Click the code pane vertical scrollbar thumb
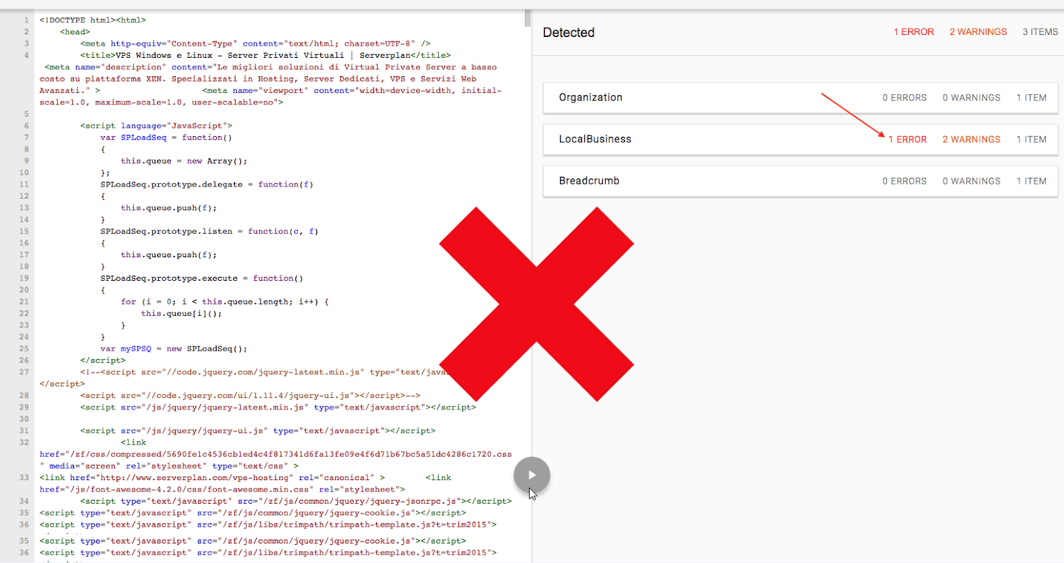The image size is (1064, 563). click(x=528, y=18)
